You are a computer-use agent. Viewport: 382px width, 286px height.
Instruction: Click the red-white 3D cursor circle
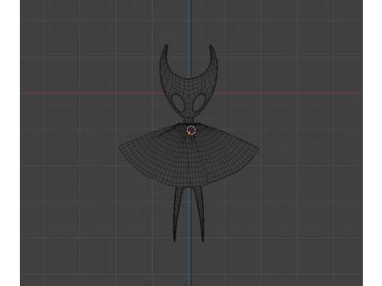tap(191, 130)
